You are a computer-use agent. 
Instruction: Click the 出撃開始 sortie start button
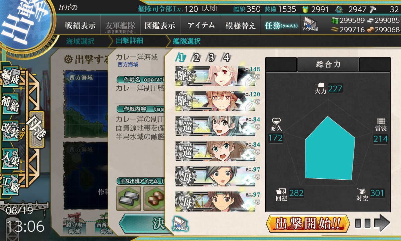tap(308, 223)
